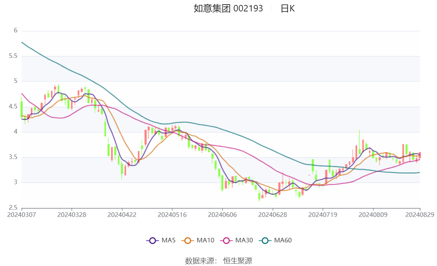Image resolution: width=437 pixels, height=266 pixels.
Task: Toggle the MA5 legend marker
Action: pos(152,241)
